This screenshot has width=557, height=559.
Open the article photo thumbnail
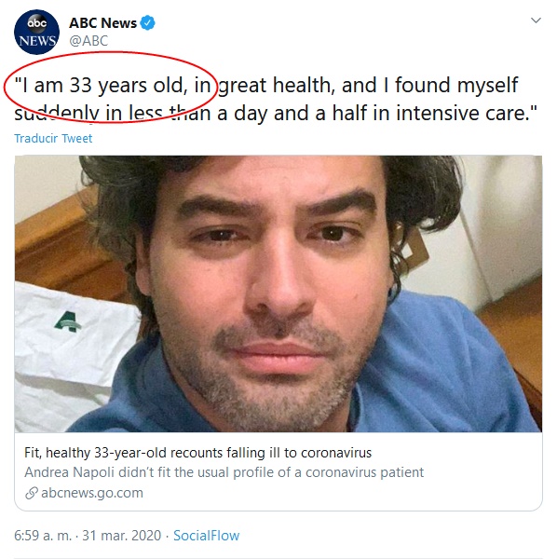click(278, 293)
